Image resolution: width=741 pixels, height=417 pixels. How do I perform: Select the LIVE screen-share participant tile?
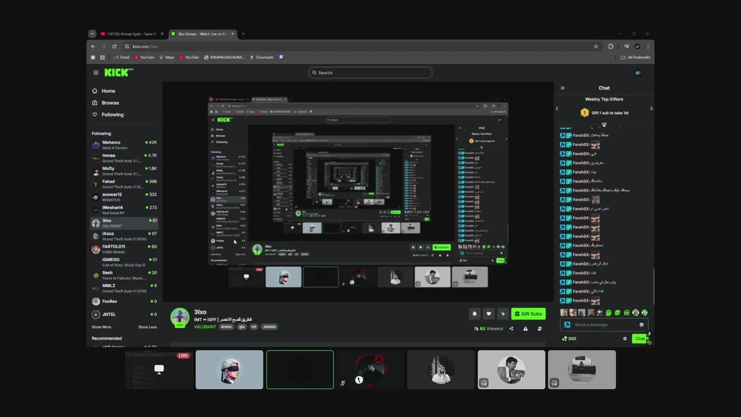[159, 370]
